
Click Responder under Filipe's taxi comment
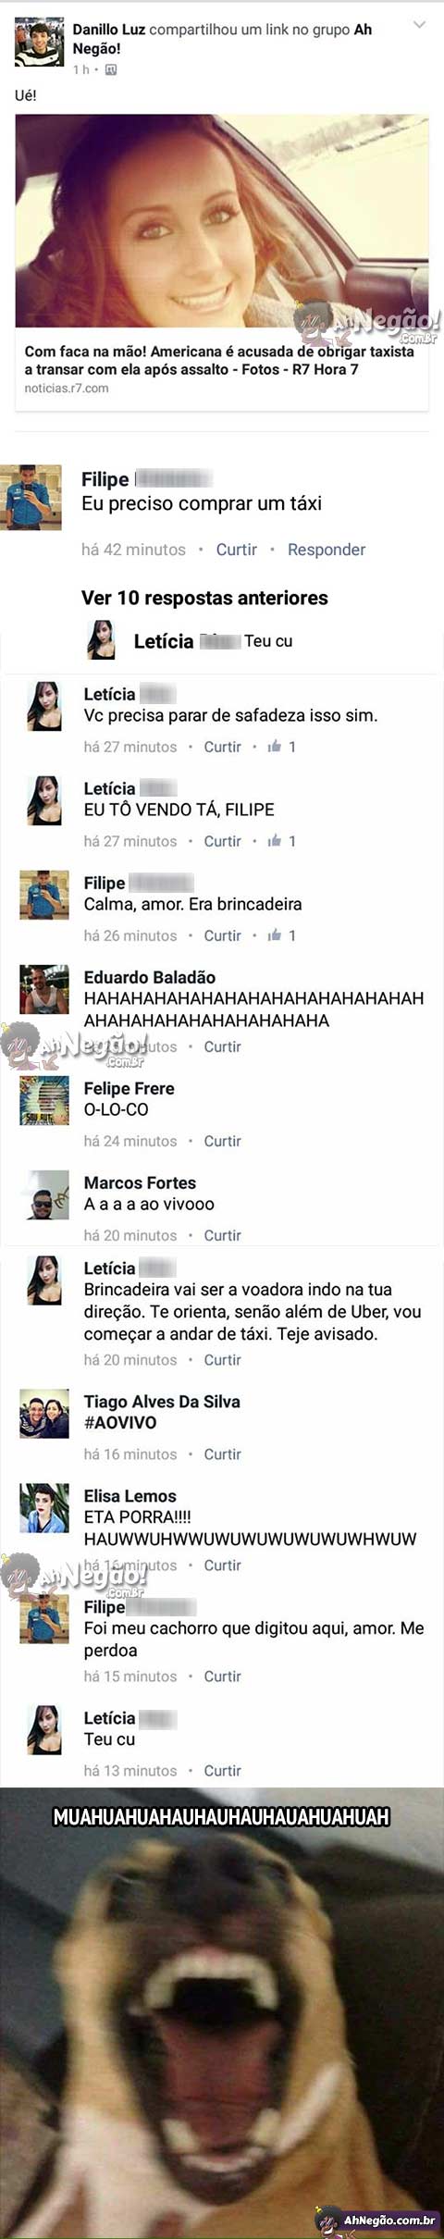327,550
